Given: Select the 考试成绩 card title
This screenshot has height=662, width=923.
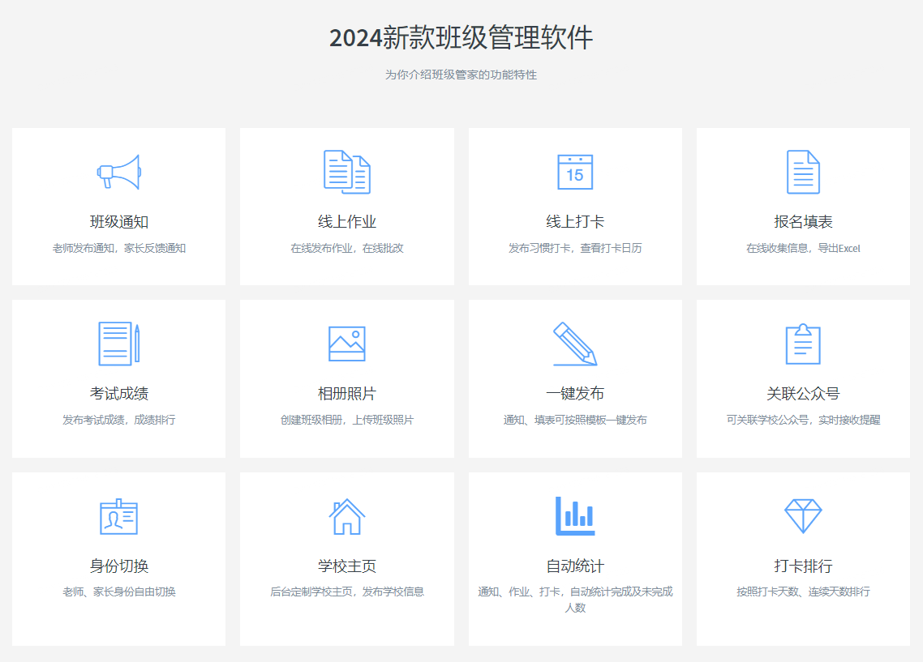Looking at the screenshot, I should point(118,394).
